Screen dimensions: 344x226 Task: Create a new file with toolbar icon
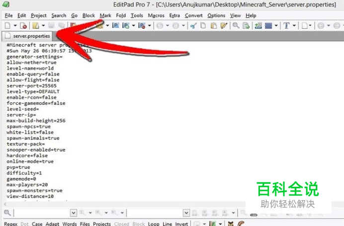[x=7, y=26]
